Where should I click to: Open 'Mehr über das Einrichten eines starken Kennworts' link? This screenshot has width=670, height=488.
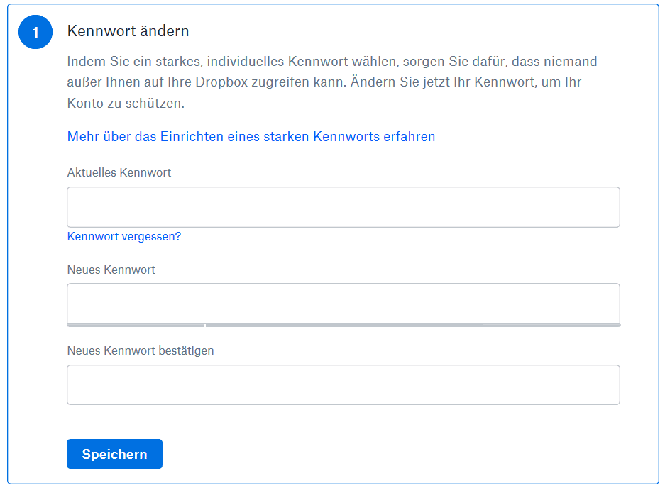(x=251, y=137)
